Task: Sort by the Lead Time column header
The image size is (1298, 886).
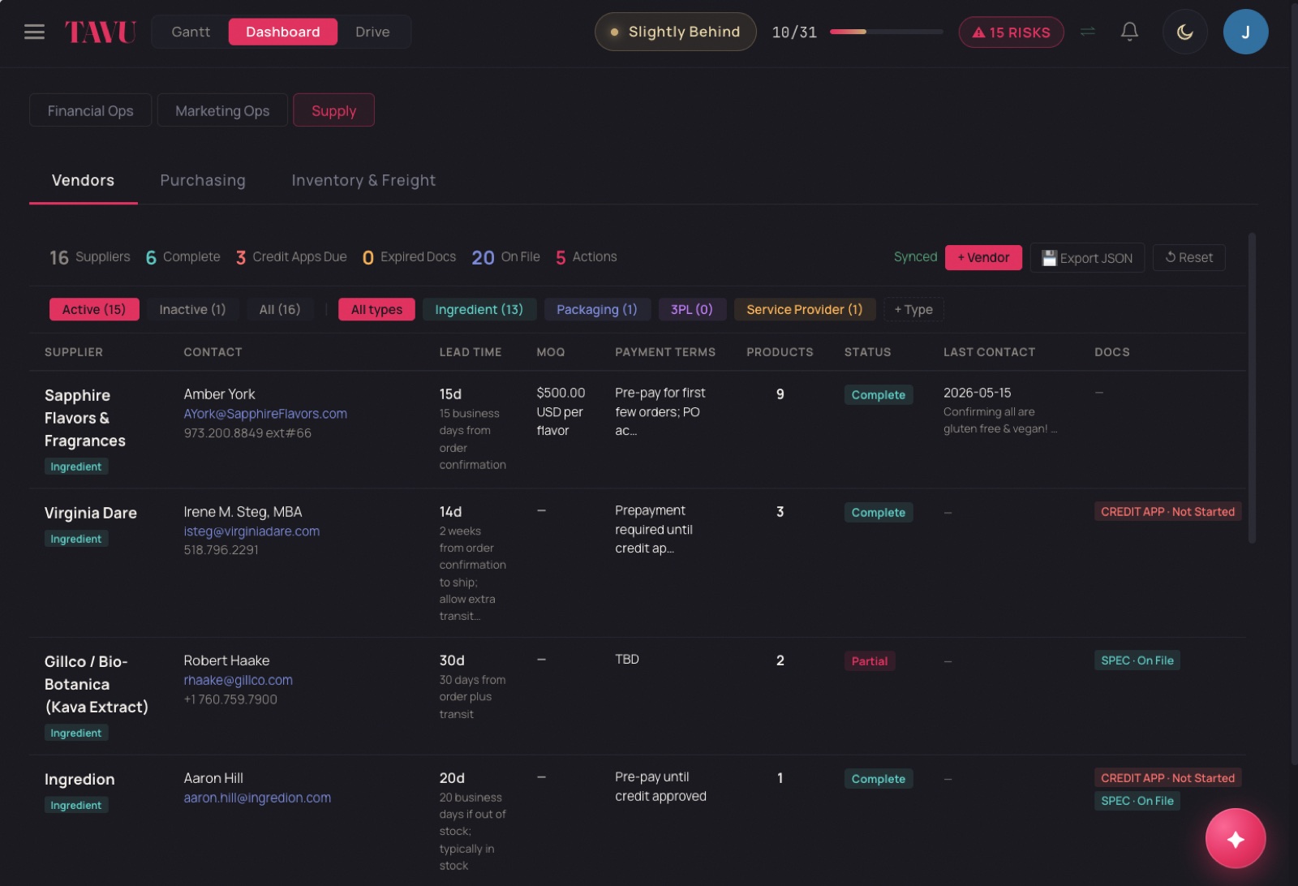Action: (x=471, y=352)
